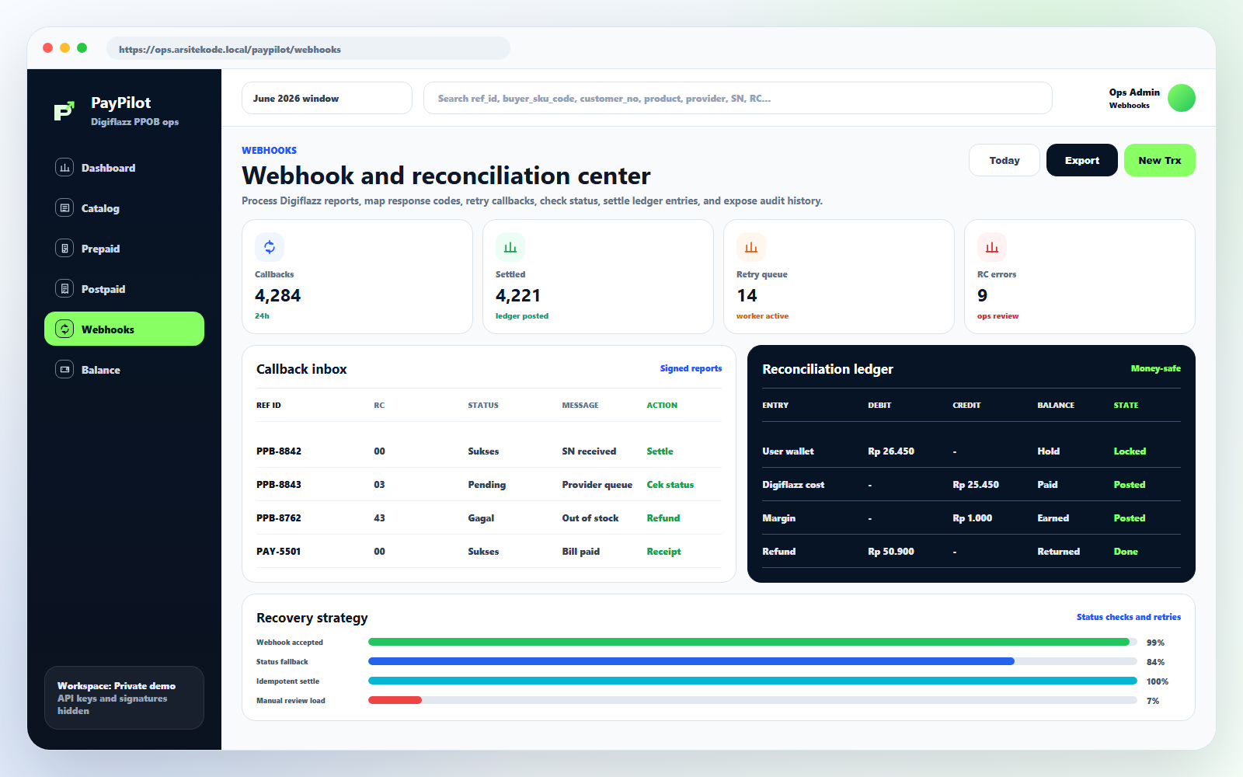The image size is (1243, 777).
Task: Click the Retry queue card chart icon
Action: pos(751,247)
